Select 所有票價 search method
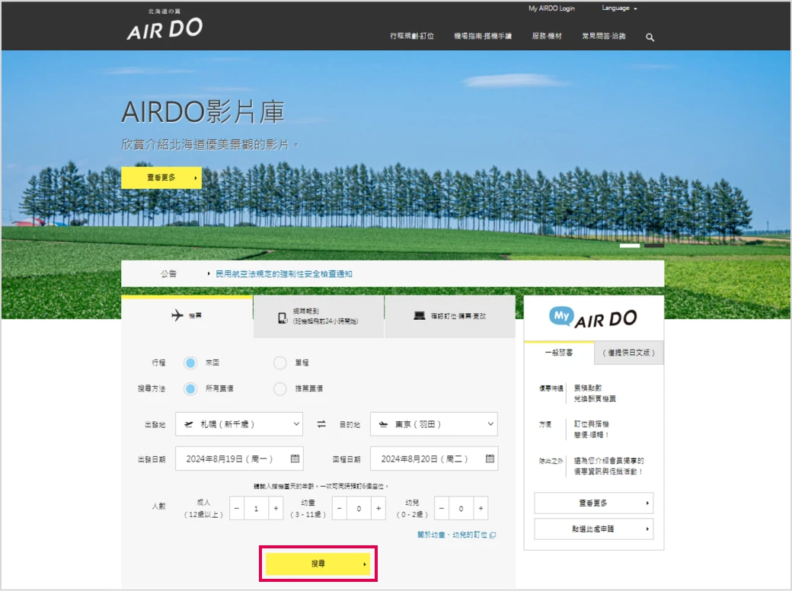The width and height of the screenshot is (792, 591). coord(190,388)
